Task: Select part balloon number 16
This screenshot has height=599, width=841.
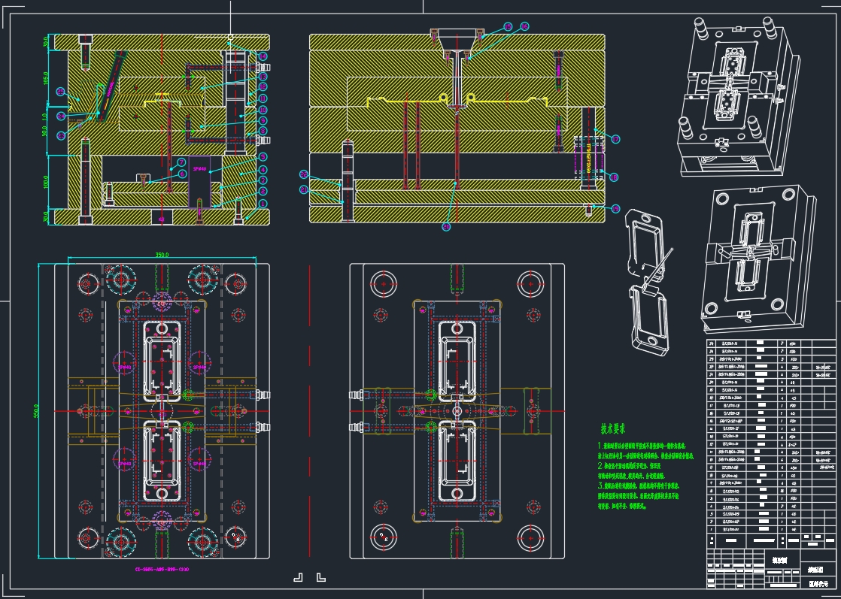Action: point(524,26)
